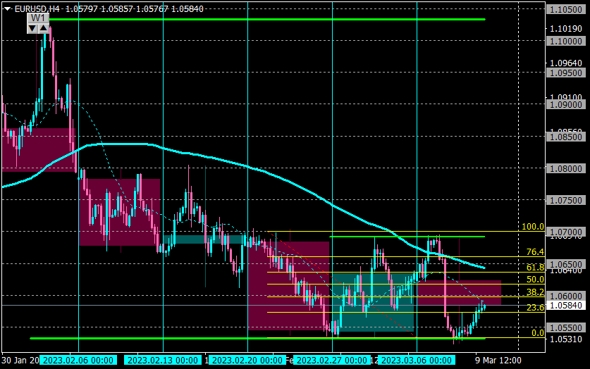Click the 30 Jan date label on time axis
Viewport: 590px width, 369px height.
(x=20, y=361)
